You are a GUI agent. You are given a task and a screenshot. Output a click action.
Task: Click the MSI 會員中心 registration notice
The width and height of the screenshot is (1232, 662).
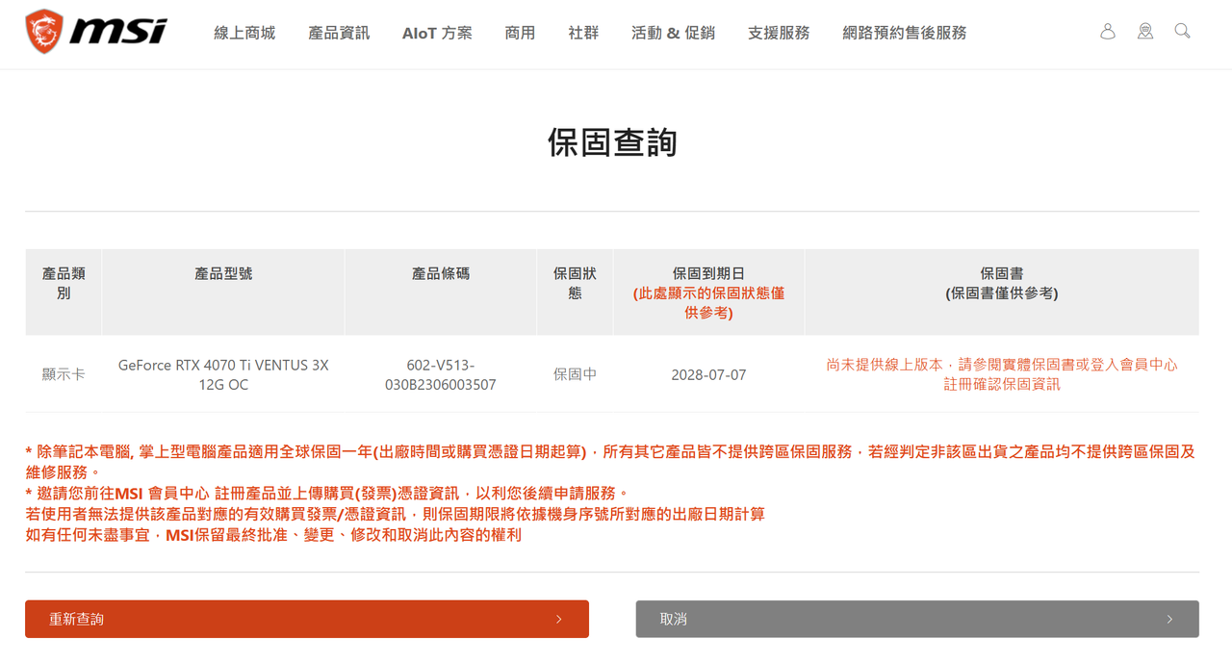[x=327, y=494]
